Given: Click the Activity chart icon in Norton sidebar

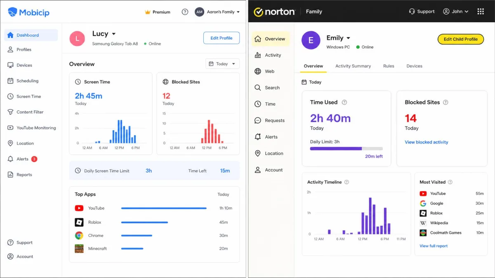Looking at the screenshot, I should [x=258, y=55].
